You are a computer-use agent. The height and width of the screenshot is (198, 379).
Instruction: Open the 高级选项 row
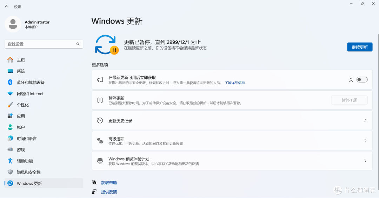232,141
